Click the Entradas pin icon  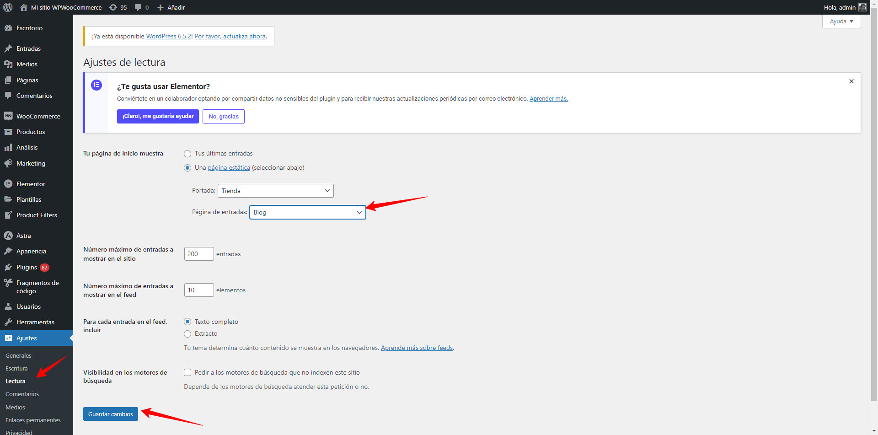[8, 48]
